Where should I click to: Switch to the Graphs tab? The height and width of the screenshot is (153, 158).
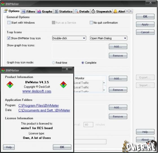(x=45, y=12)
